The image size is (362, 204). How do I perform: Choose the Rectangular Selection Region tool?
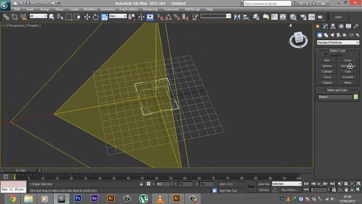(x=68, y=17)
